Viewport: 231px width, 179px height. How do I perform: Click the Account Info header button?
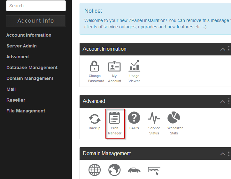(36, 21)
